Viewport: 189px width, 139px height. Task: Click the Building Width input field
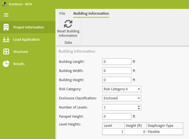coord(117,71)
